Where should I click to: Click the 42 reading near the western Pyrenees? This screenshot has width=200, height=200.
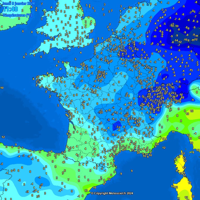[64, 162]
